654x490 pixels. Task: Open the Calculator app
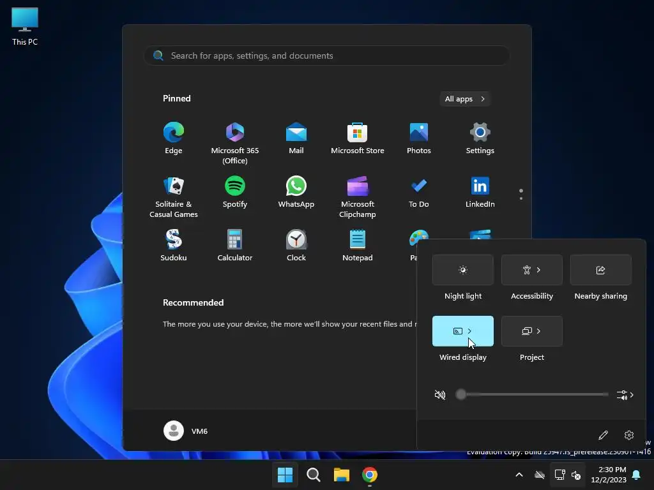tap(235, 246)
